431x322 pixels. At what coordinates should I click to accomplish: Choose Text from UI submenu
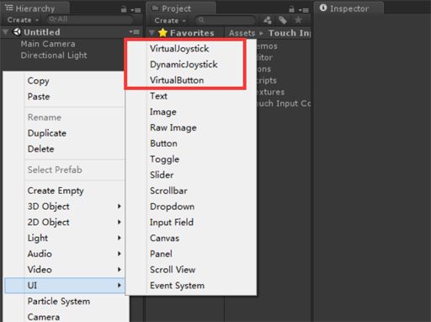click(158, 96)
